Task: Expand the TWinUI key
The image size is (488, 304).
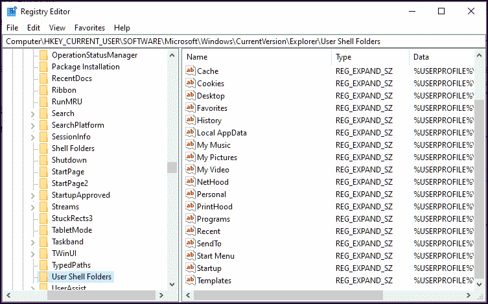Action: pyautogui.click(x=33, y=254)
